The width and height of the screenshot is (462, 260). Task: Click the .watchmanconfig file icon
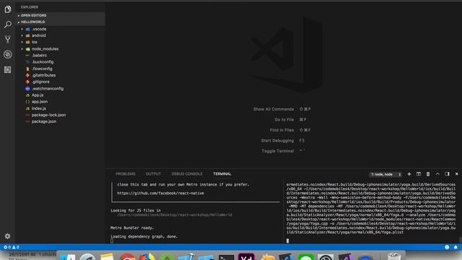(27, 88)
